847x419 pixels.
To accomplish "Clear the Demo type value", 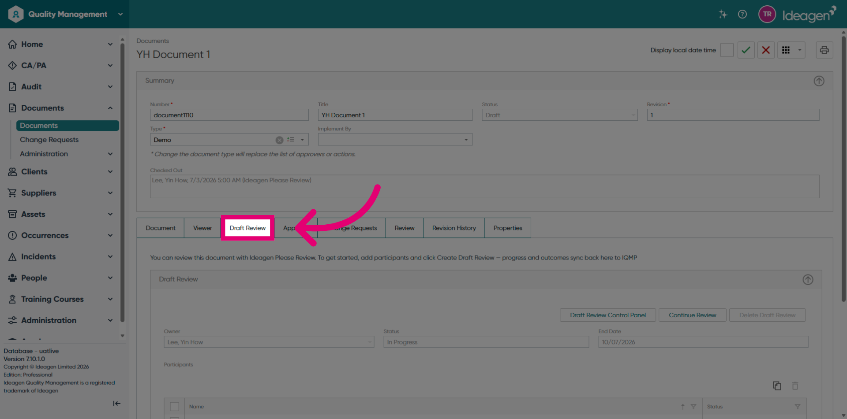I will (x=279, y=140).
